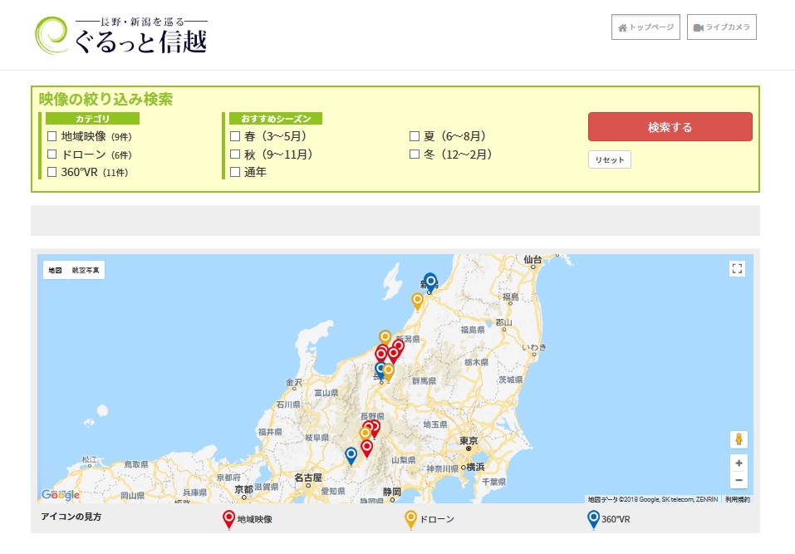
Task: Click the orange drone pin below Niigata city
Action: click(x=418, y=301)
